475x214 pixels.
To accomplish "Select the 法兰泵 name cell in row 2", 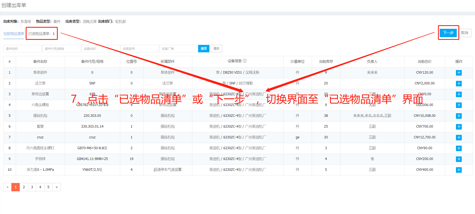I will [x=40, y=83].
